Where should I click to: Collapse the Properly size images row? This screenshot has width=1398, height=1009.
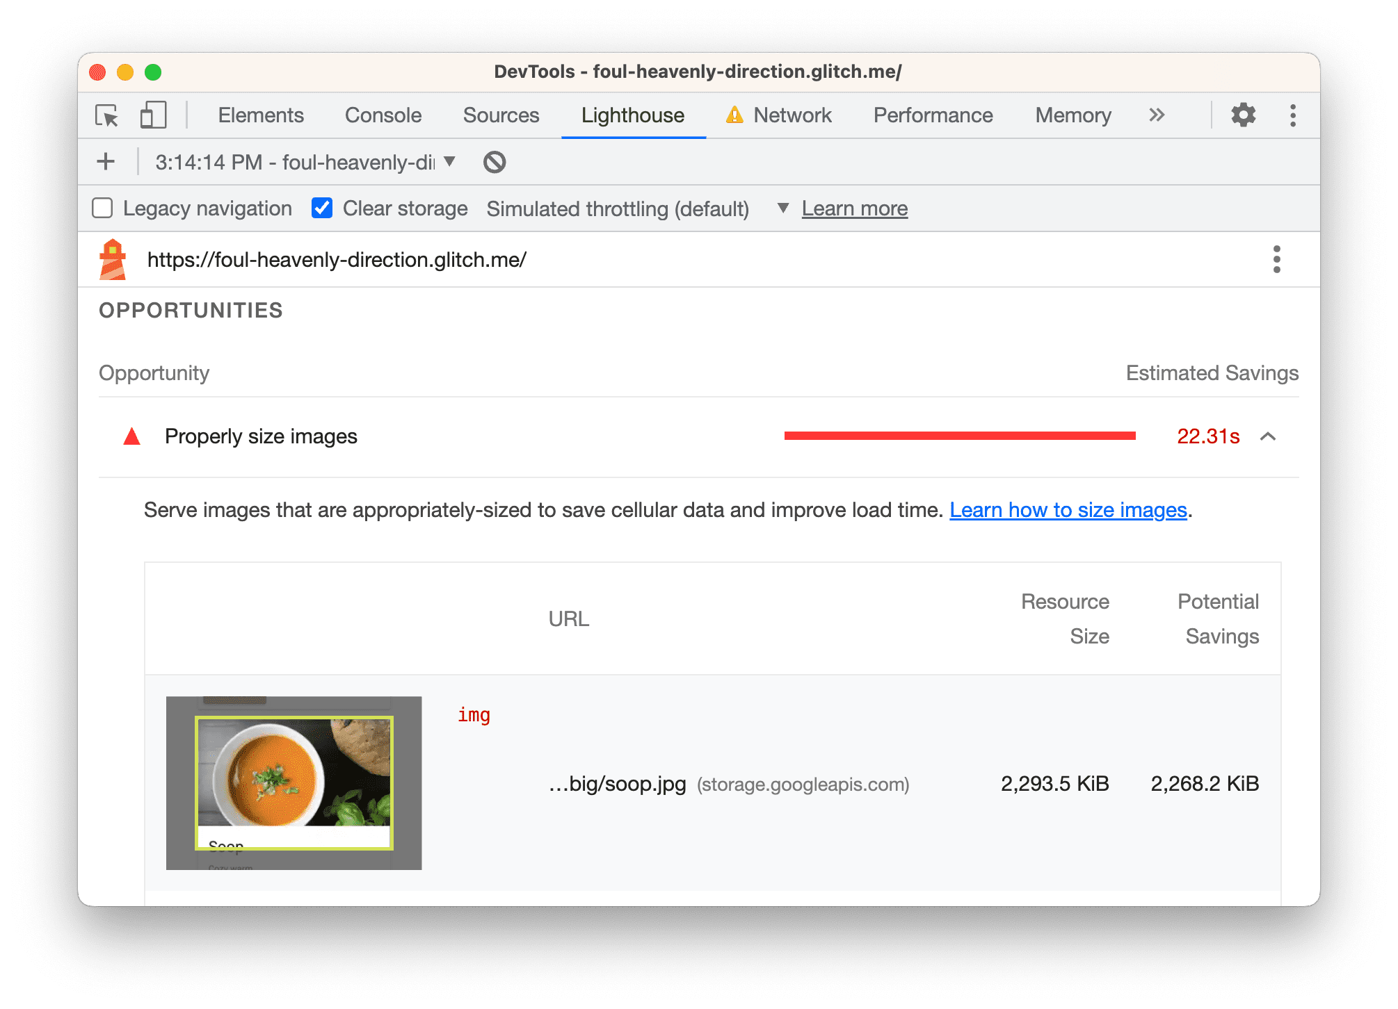tap(1269, 436)
